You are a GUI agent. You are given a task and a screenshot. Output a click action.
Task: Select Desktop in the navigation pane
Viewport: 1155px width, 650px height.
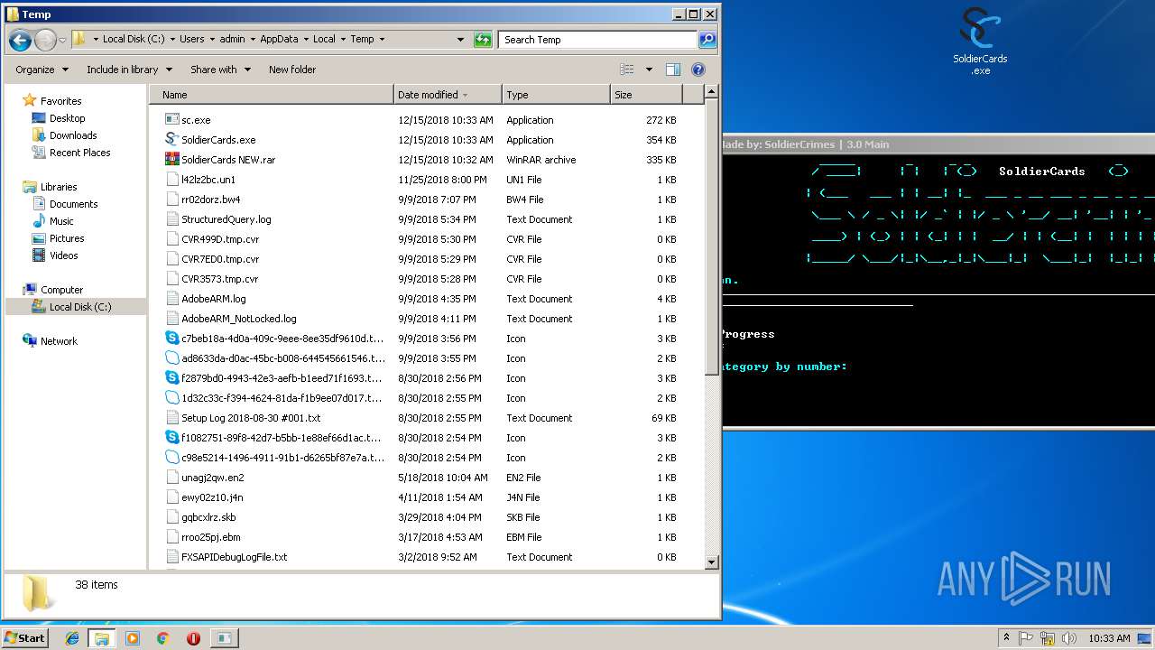67,118
